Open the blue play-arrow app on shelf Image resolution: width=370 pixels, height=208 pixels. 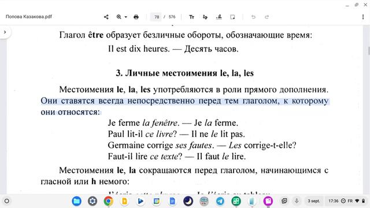140,201
